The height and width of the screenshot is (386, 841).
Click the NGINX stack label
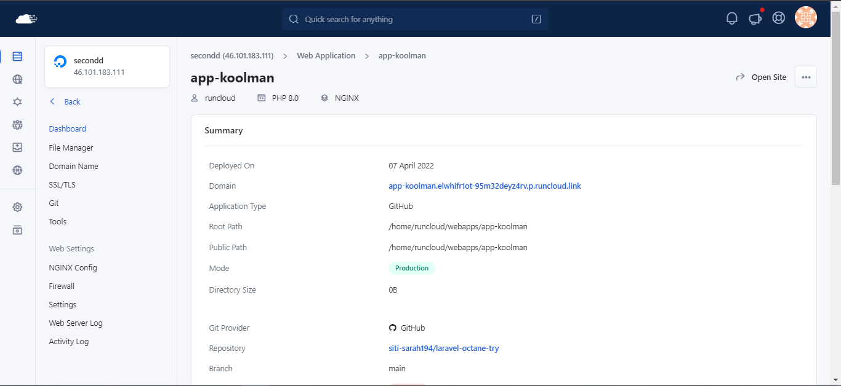347,98
